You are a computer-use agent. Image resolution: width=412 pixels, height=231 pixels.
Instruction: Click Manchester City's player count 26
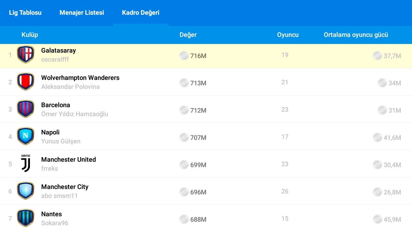point(285,191)
